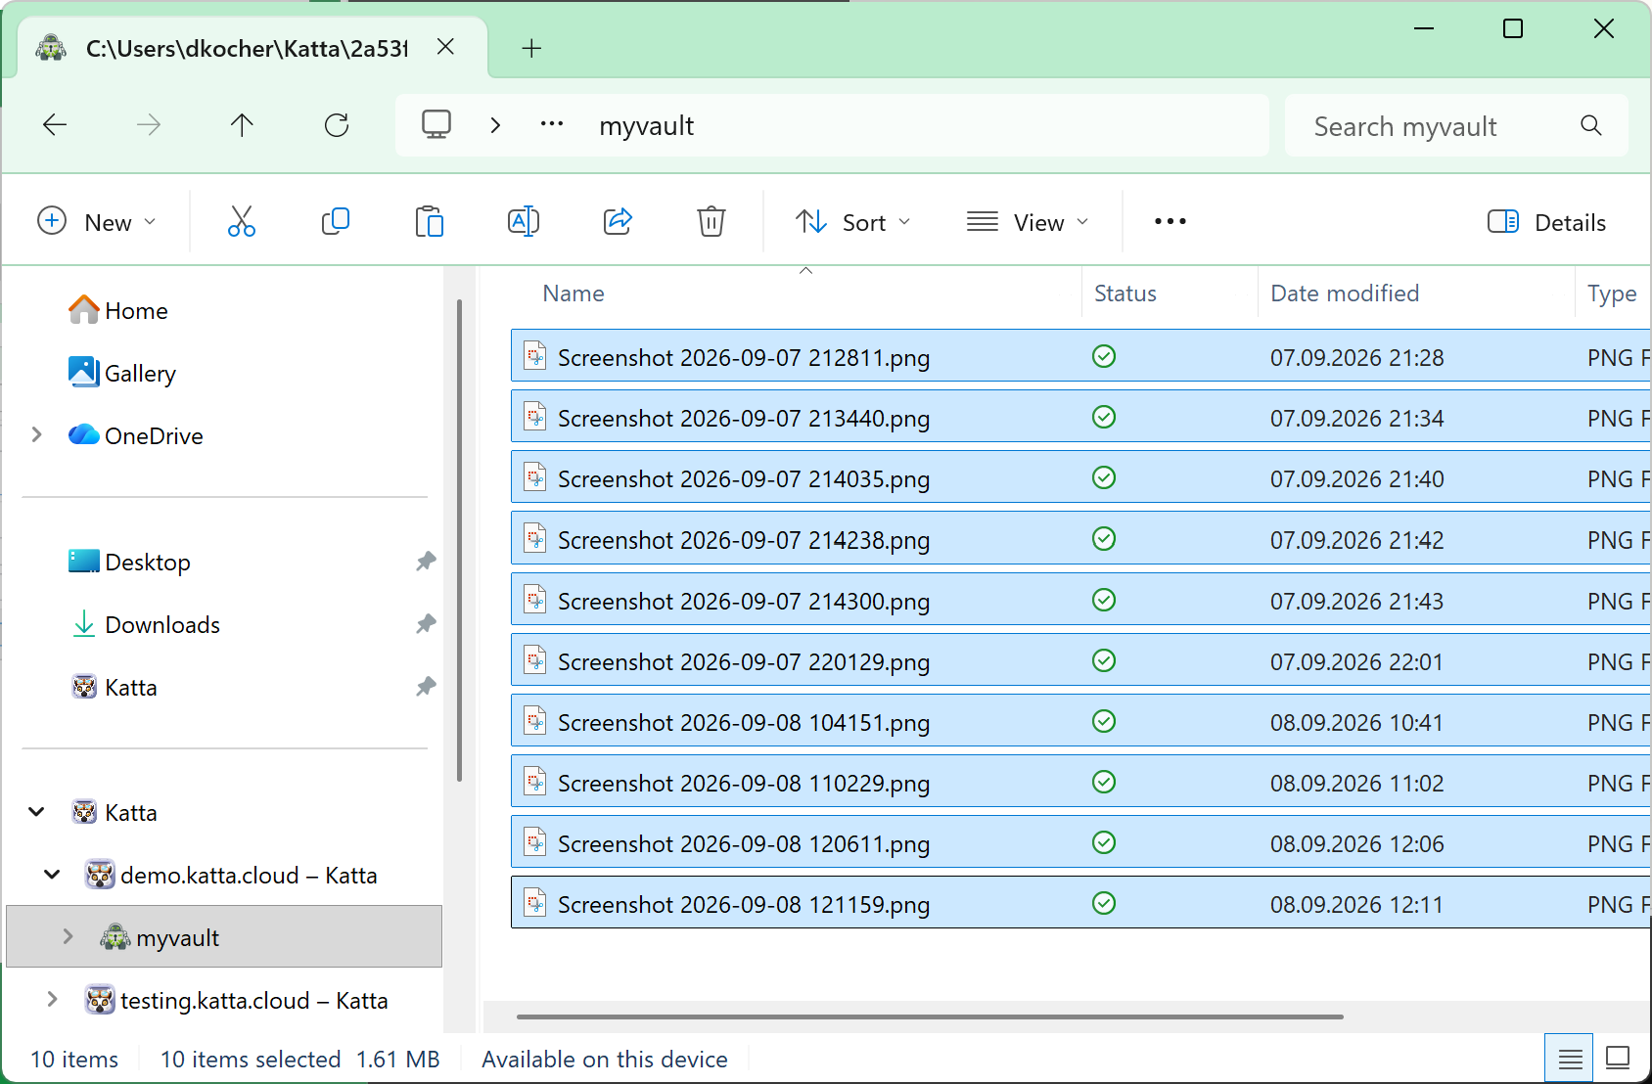The image size is (1652, 1084).
Task: Click the sync status check of Screenshot 2026-09-08 104151.png
Action: 1104,721
